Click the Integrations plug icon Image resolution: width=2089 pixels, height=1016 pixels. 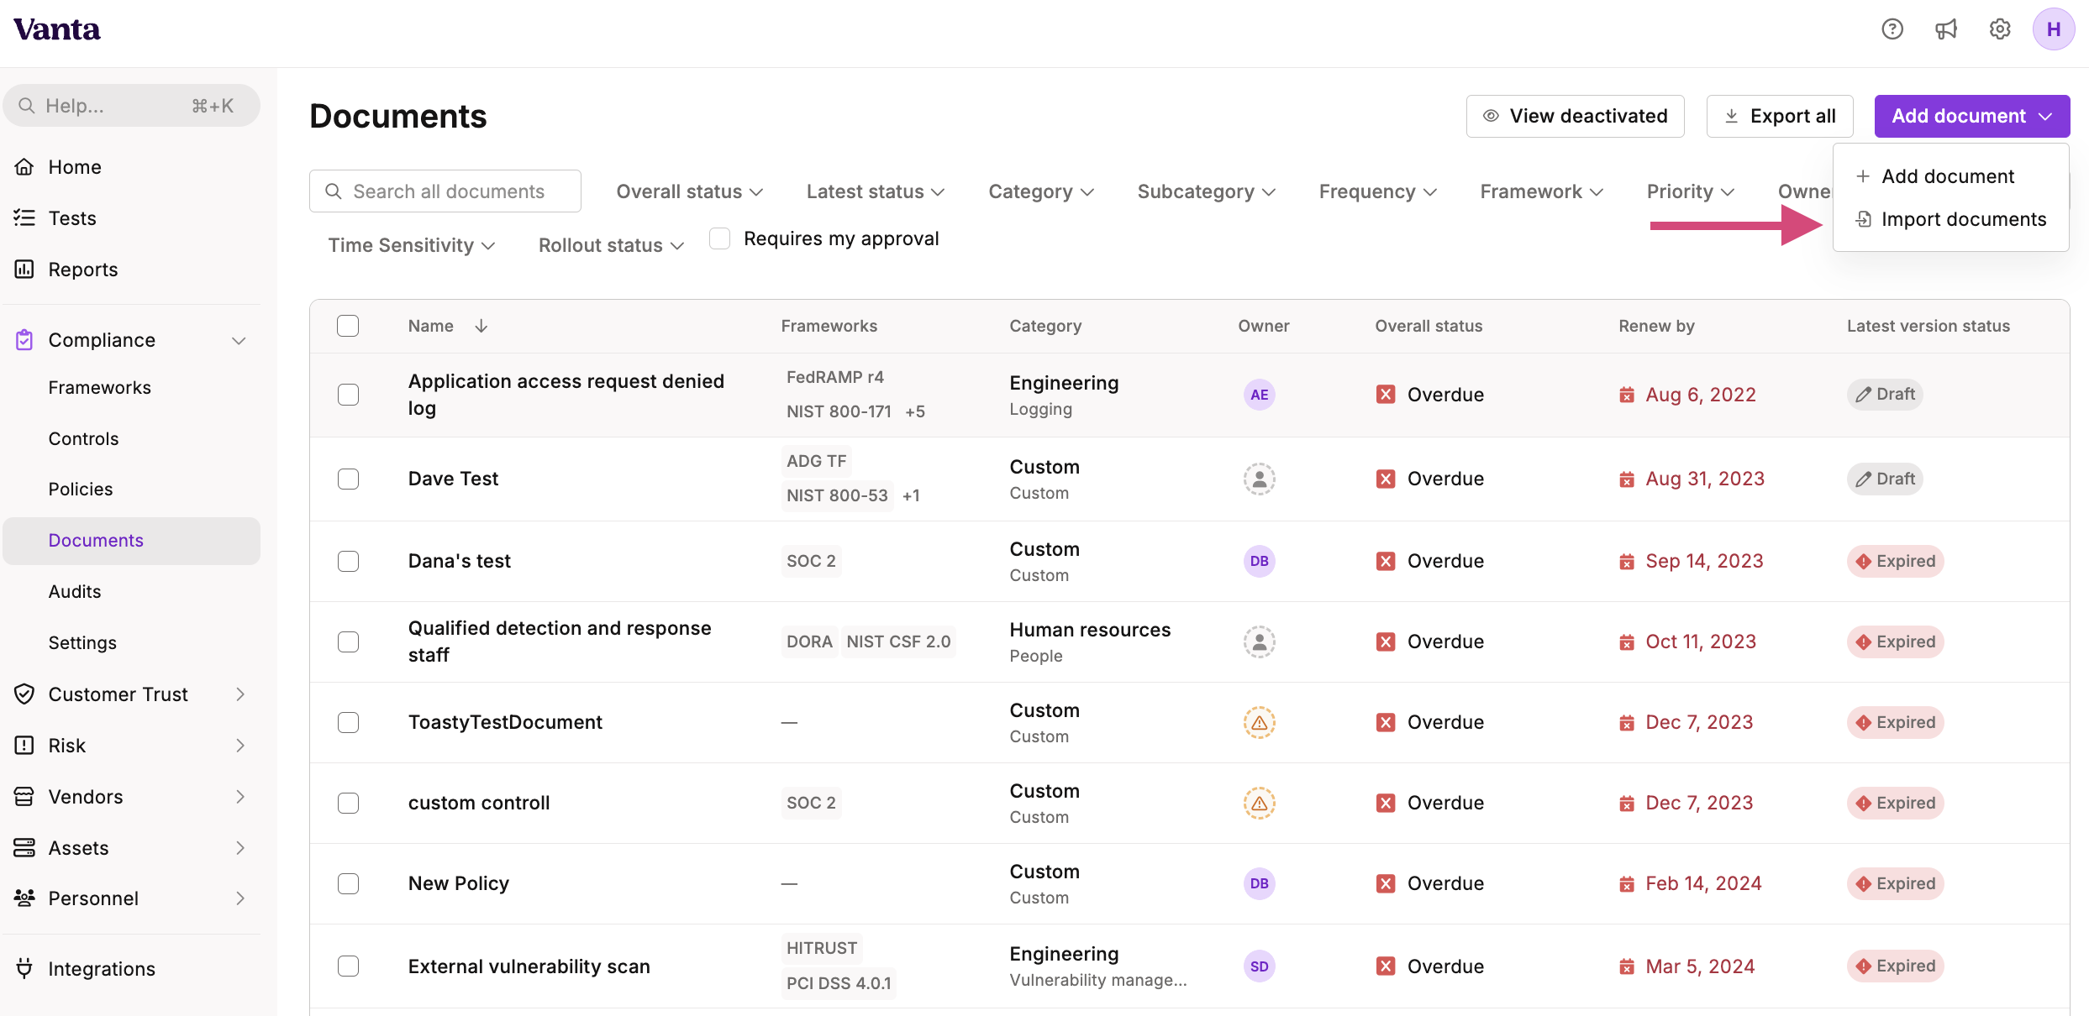(x=24, y=969)
